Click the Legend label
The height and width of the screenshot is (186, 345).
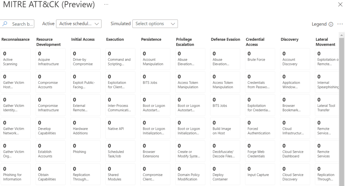tap(319, 24)
